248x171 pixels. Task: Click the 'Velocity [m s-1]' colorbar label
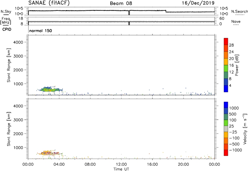(x=245, y=129)
